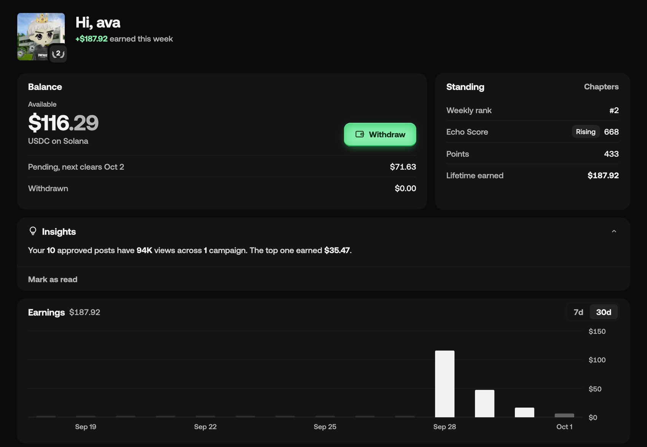647x447 pixels.
Task: Click the Lifetime earned label
Action: (475, 175)
